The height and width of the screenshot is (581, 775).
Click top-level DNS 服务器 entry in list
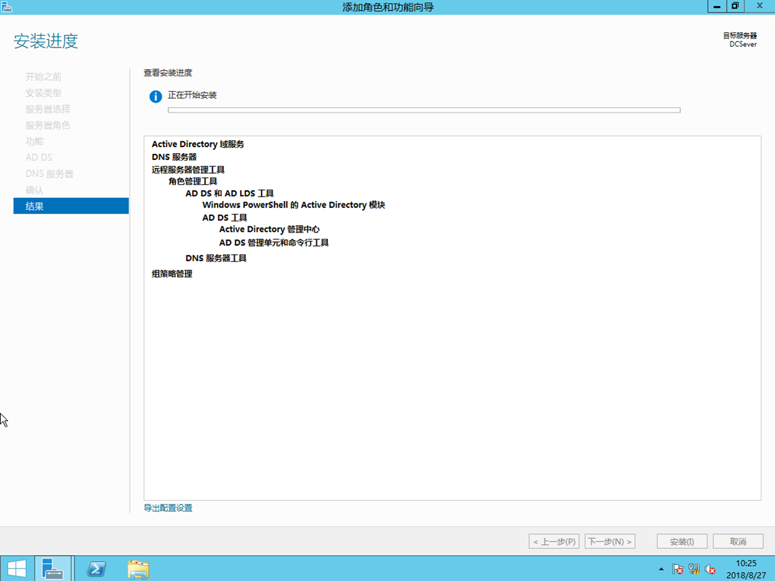click(x=174, y=157)
